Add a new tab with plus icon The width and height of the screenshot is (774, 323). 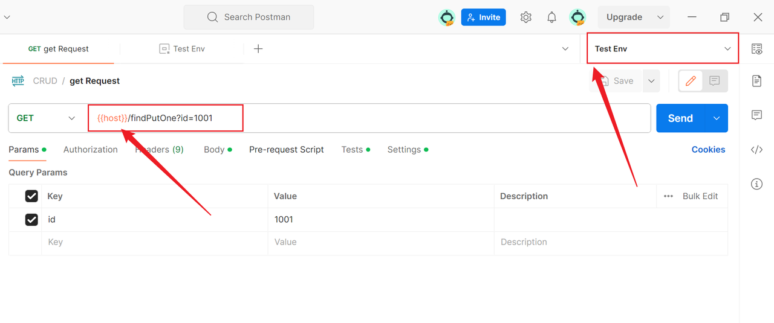[x=258, y=49]
